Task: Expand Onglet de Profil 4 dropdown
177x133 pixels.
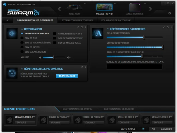Action: (x=137, y=117)
